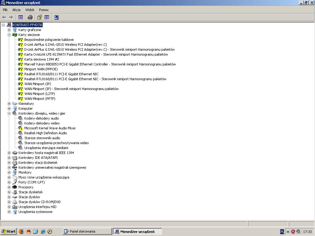This screenshot has height=236, width=315.
Task: Click the Urządzenia interfejsu HID icon
Action: [15, 207]
